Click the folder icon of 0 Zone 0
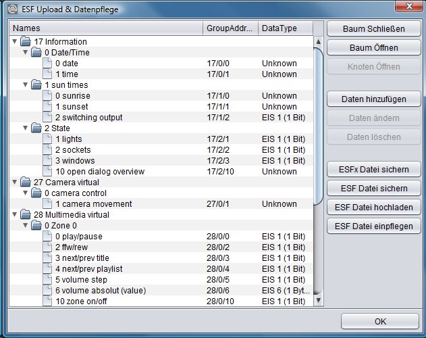This screenshot has height=338, width=426. tap(36, 226)
